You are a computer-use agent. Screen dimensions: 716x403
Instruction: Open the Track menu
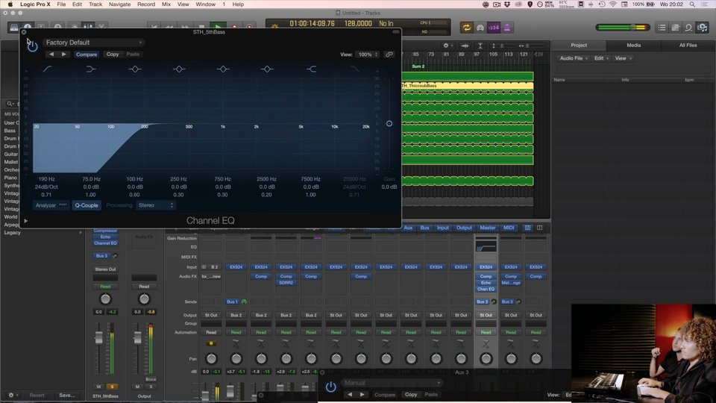click(x=95, y=4)
